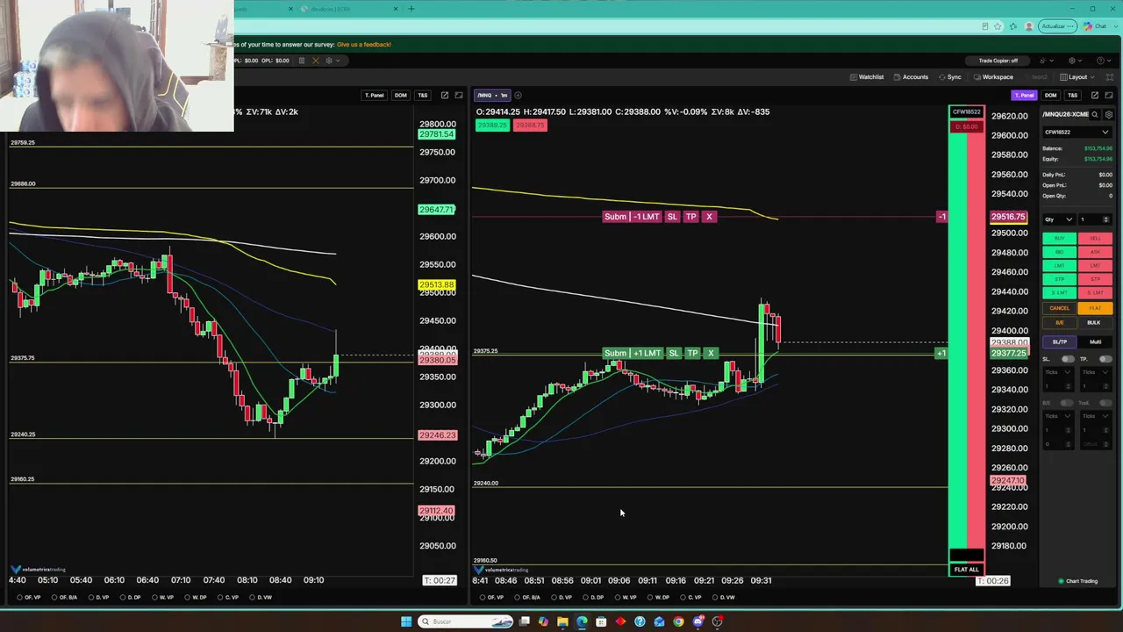
Task: Toggle C. VP on the right chart
Action: tap(691, 598)
